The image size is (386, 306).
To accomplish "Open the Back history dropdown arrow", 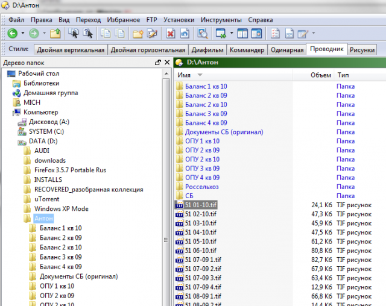I will point(23,33).
